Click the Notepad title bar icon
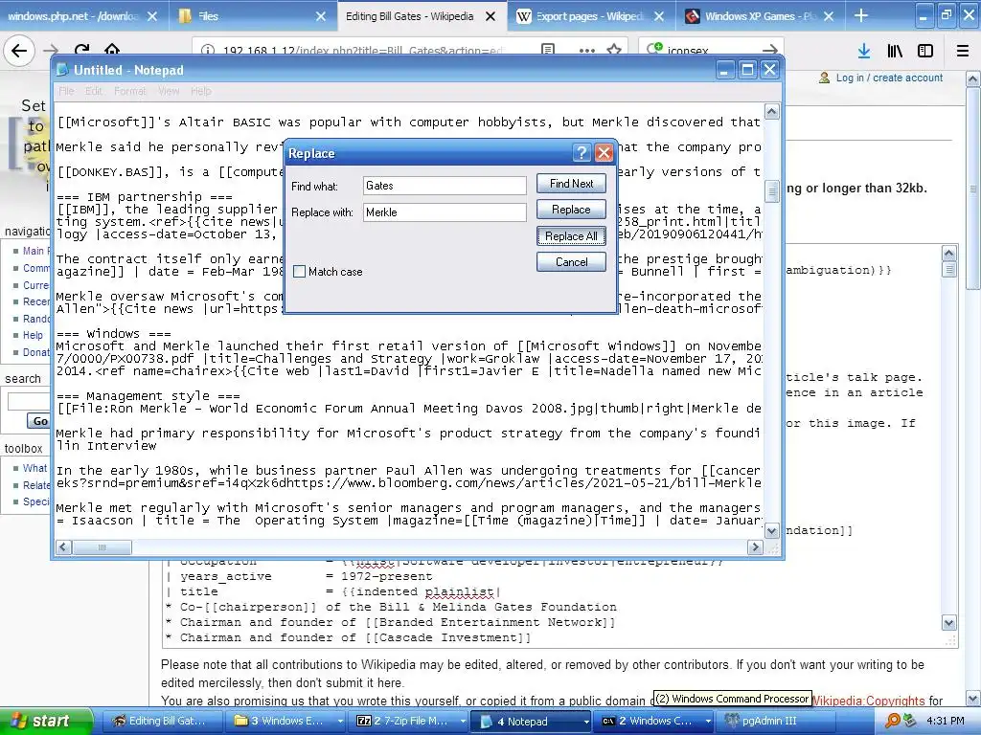Viewport: 981px width, 735px height. click(62, 70)
